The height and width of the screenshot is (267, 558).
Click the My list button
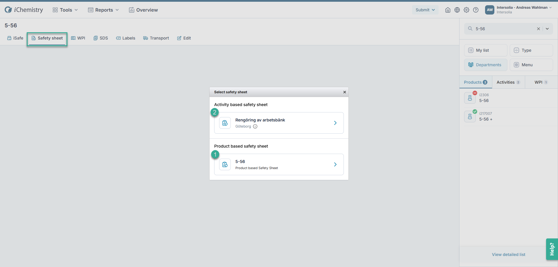coord(486,50)
